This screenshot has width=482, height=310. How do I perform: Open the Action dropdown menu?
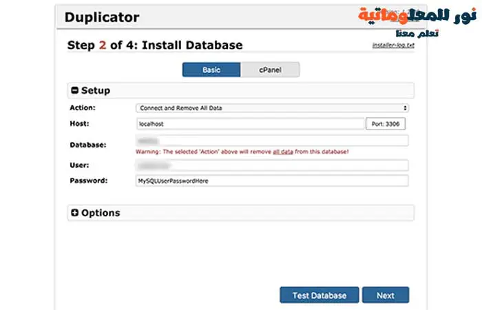coord(272,108)
